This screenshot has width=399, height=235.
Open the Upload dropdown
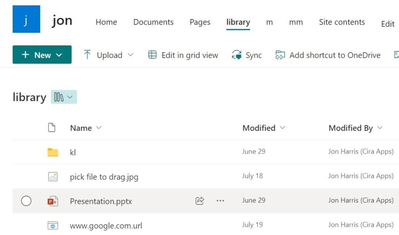coord(131,55)
